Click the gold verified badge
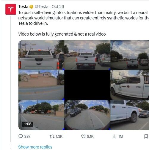This screenshot has height=150, width=149. point(32,7)
